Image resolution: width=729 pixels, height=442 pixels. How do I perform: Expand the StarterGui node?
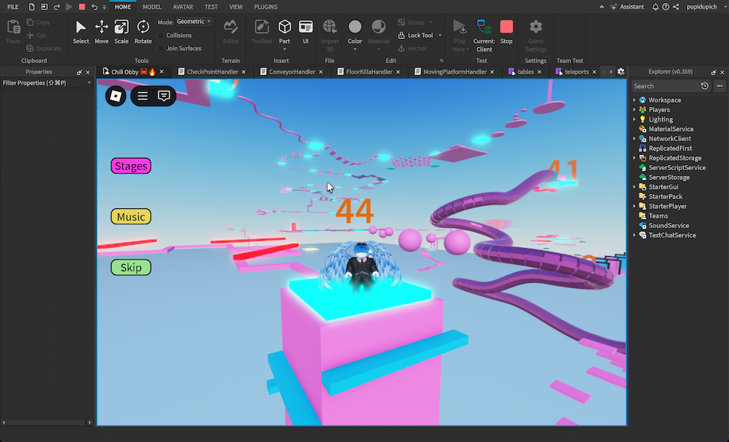tap(634, 187)
